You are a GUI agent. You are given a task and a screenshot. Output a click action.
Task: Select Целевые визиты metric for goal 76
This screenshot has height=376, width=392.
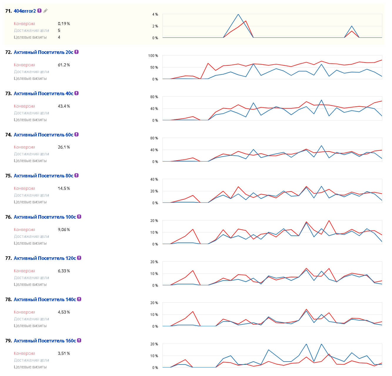click(30, 243)
